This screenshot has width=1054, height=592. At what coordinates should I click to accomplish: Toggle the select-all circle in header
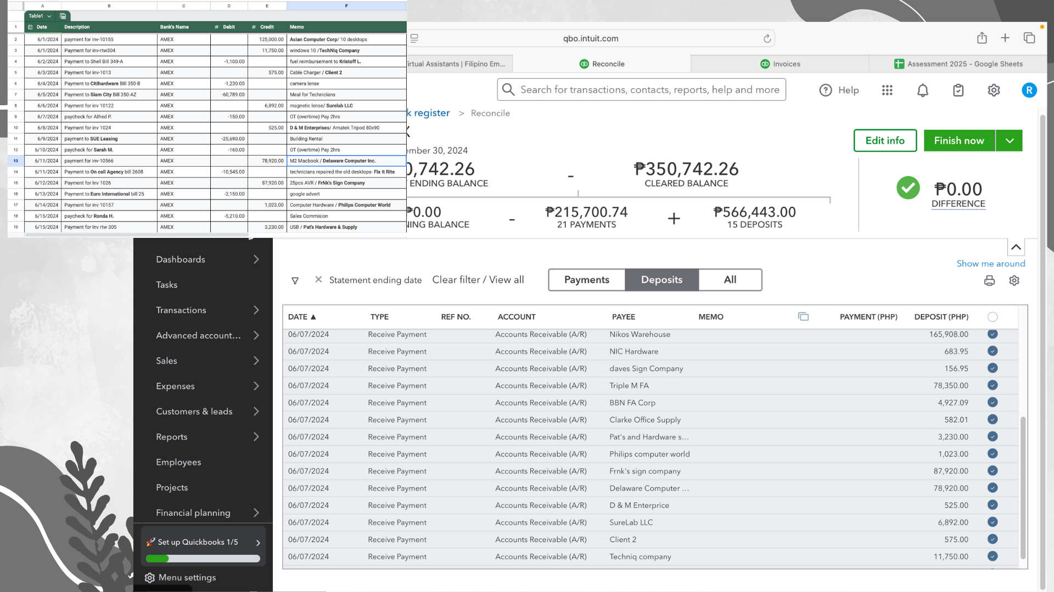coord(993,317)
